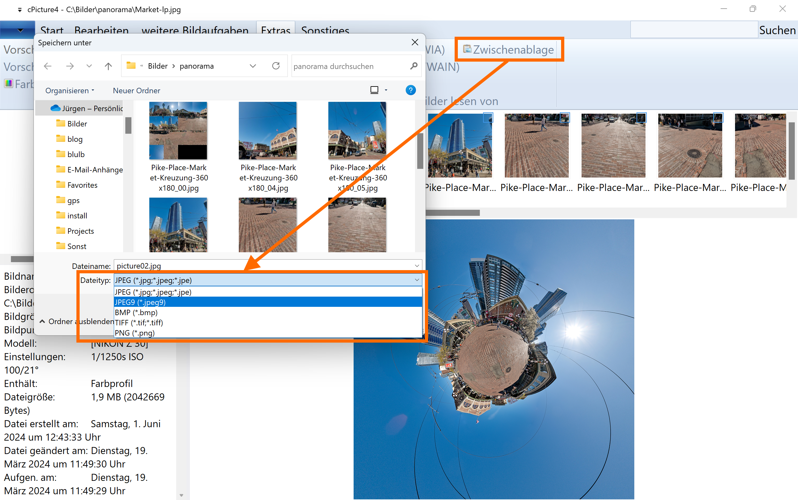Close the Speichern unter dialog

click(x=415, y=42)
